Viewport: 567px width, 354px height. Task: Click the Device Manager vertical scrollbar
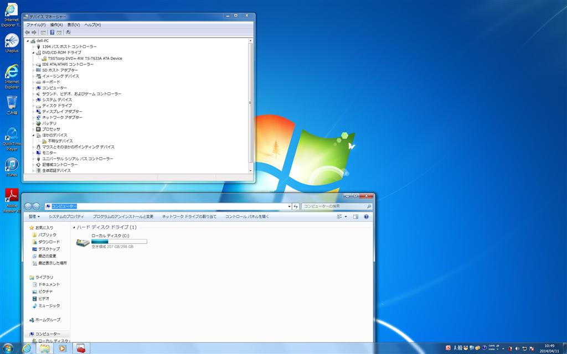[x=250, y=102]
